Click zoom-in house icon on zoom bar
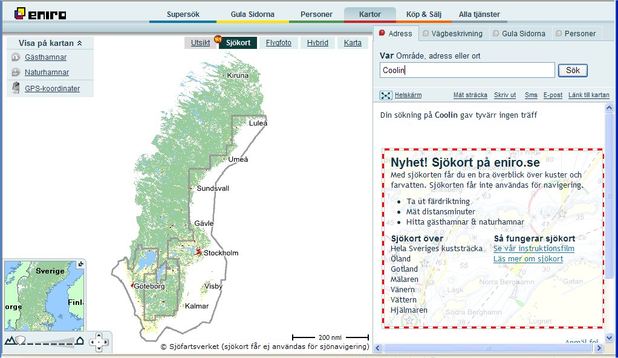Image resolution: width=618 pixels, height=358 pixels. click(x=79, y=341)
